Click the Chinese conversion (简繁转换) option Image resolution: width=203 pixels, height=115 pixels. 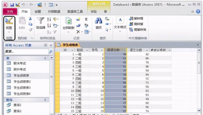click(138, 30)
